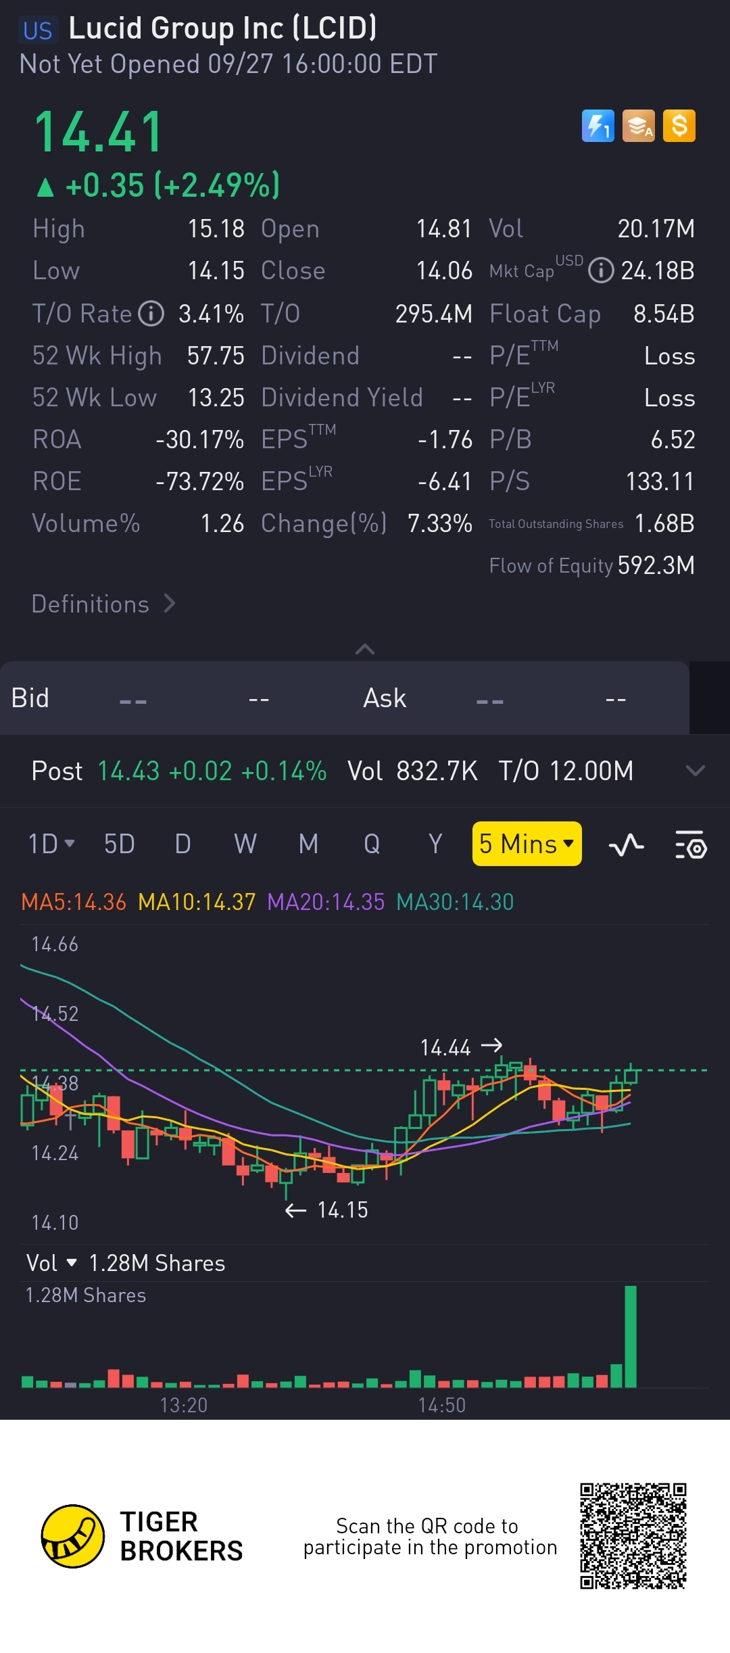Open the 1D timeframe dropdown
The width and height of the screenshot is (730, 1653).
pyautogui.click(x=51, y=844)
